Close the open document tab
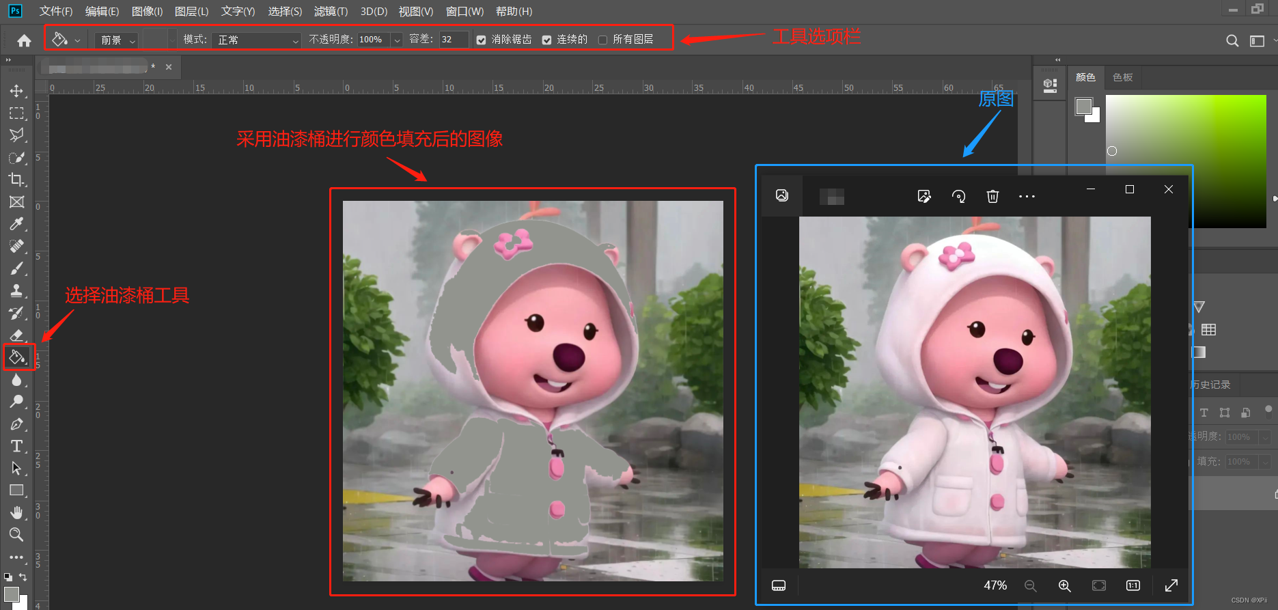The height and width of the screenshot is (610, 1278). [x=169, y=67]
